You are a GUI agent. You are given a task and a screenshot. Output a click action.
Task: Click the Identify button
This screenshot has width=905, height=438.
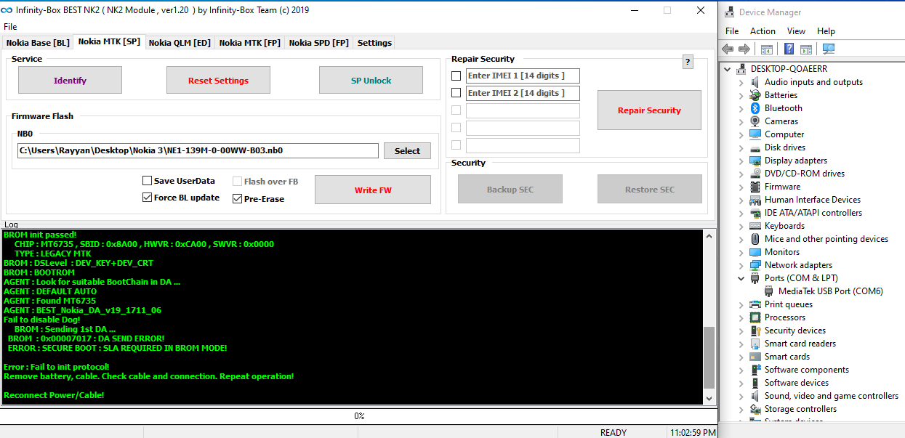(70, 80)
